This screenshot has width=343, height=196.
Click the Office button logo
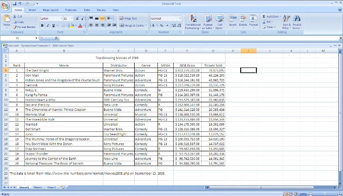point(5,5)
